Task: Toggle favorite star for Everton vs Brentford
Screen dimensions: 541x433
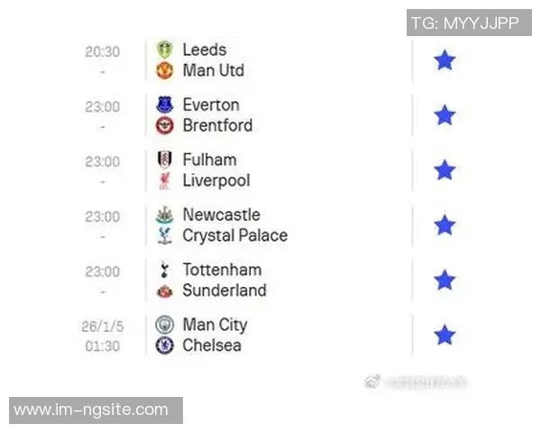Action: [445, 115]
